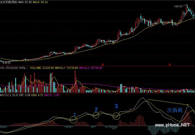195x135 pixels.
Task: Click the DEA: 4.72 value label
Action: (x=37, y=95)
